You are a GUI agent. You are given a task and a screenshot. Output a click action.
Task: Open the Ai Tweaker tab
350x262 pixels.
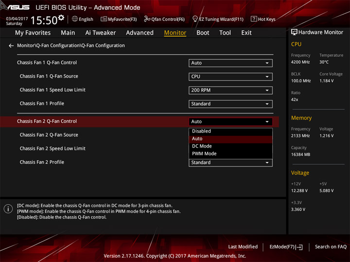101,33
